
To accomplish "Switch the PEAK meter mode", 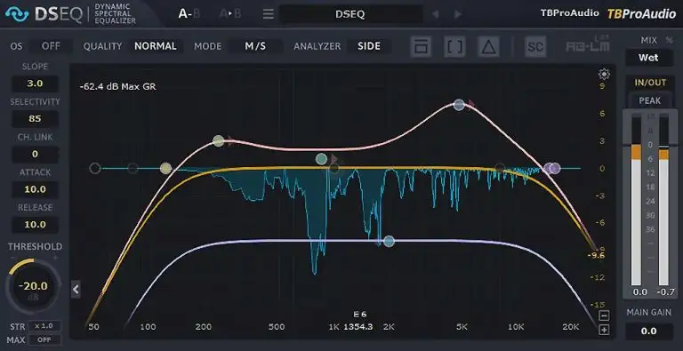I will (x=650, y=100).
